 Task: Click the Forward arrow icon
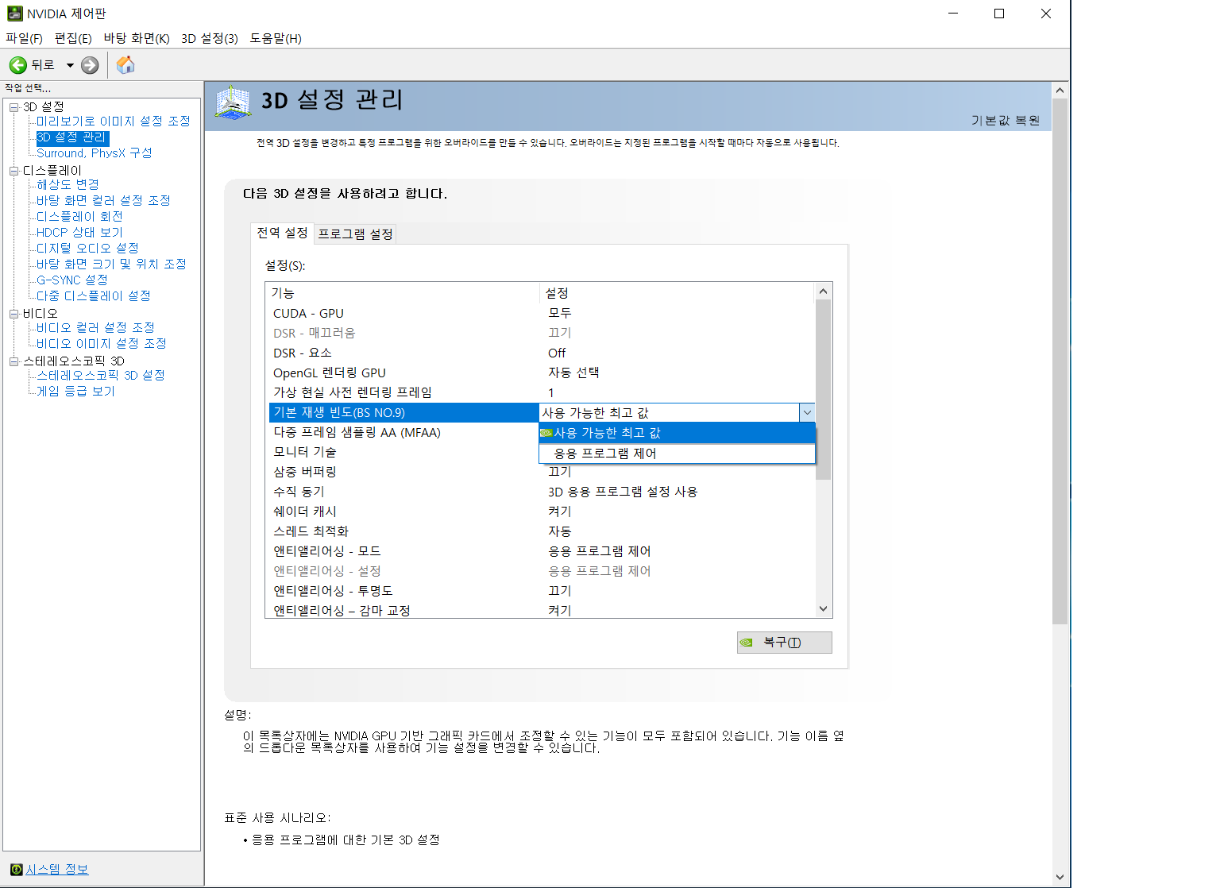pos(90,65)
